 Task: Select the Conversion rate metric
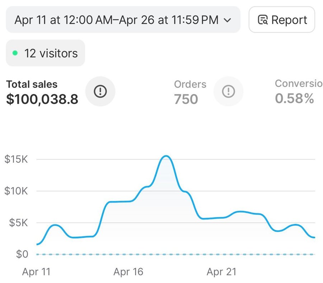(x=299, y=92)
